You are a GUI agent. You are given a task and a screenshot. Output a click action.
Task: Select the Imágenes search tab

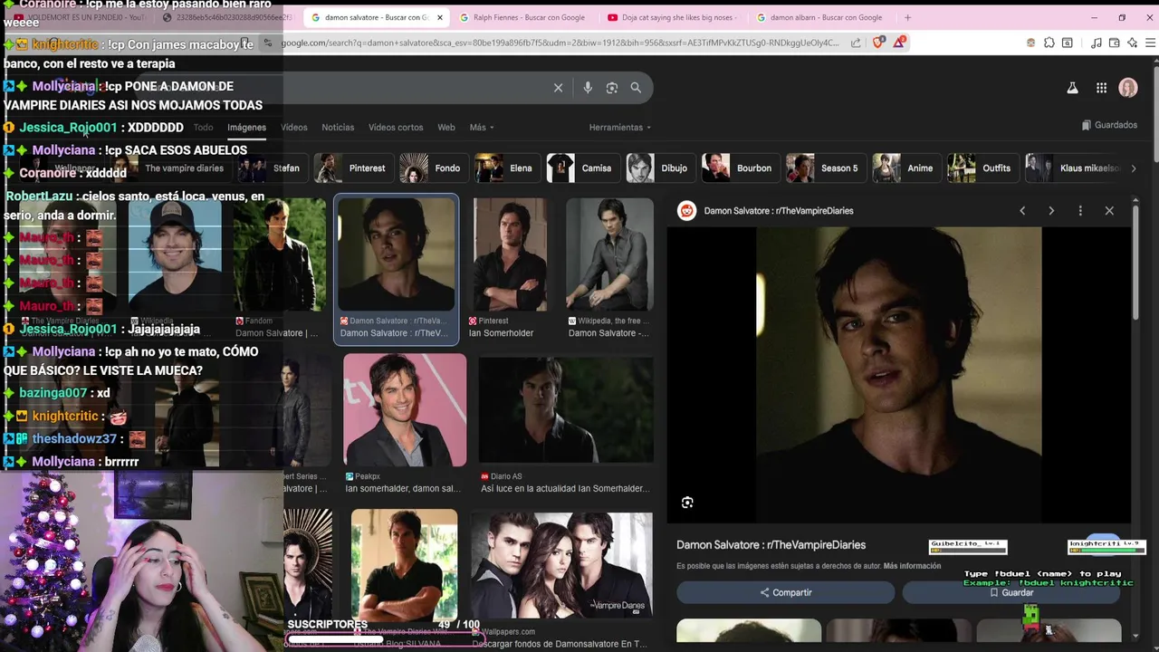(246, 128)
